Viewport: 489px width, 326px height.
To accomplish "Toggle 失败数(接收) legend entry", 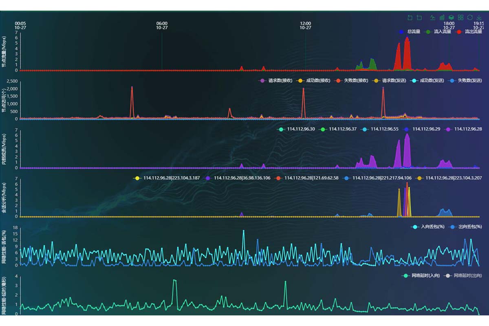I will coord(352,80).
